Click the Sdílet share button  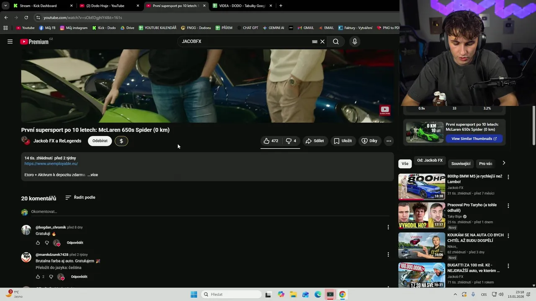point(315,141)
